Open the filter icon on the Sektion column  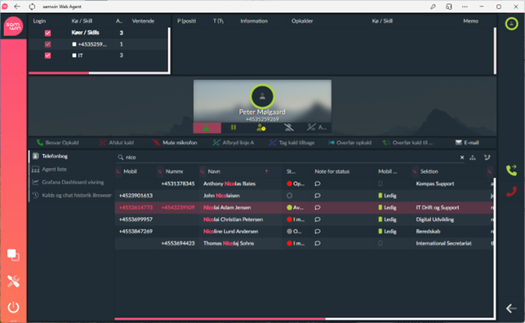click(x=415, y=171)
